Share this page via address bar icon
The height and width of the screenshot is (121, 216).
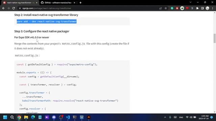pyautogui.click(x=161, y=8)
